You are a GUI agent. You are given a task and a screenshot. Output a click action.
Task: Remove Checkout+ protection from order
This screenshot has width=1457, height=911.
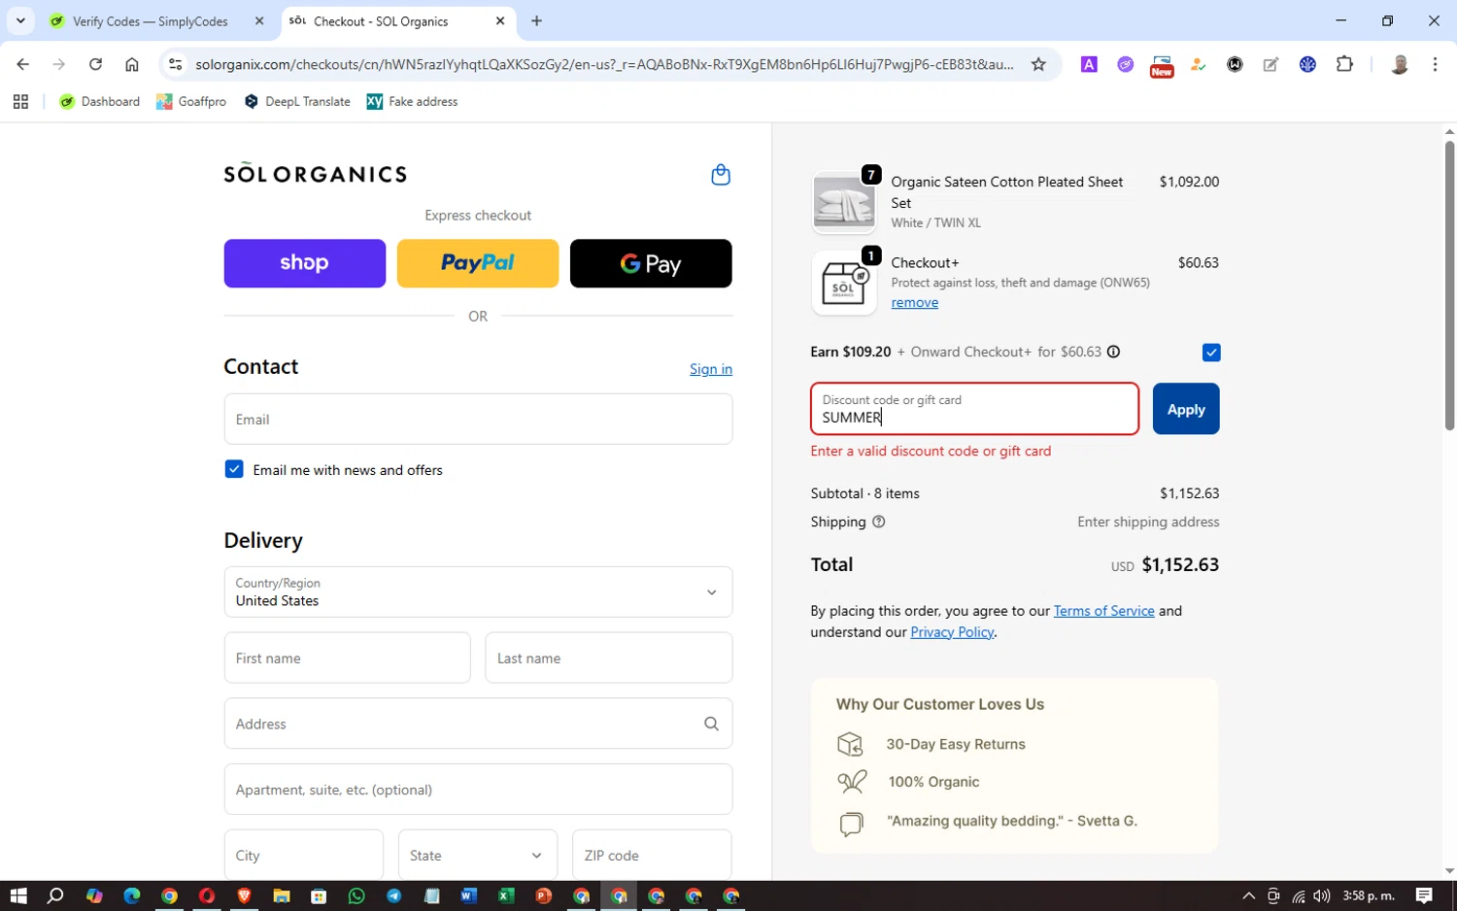coord(915,302)
